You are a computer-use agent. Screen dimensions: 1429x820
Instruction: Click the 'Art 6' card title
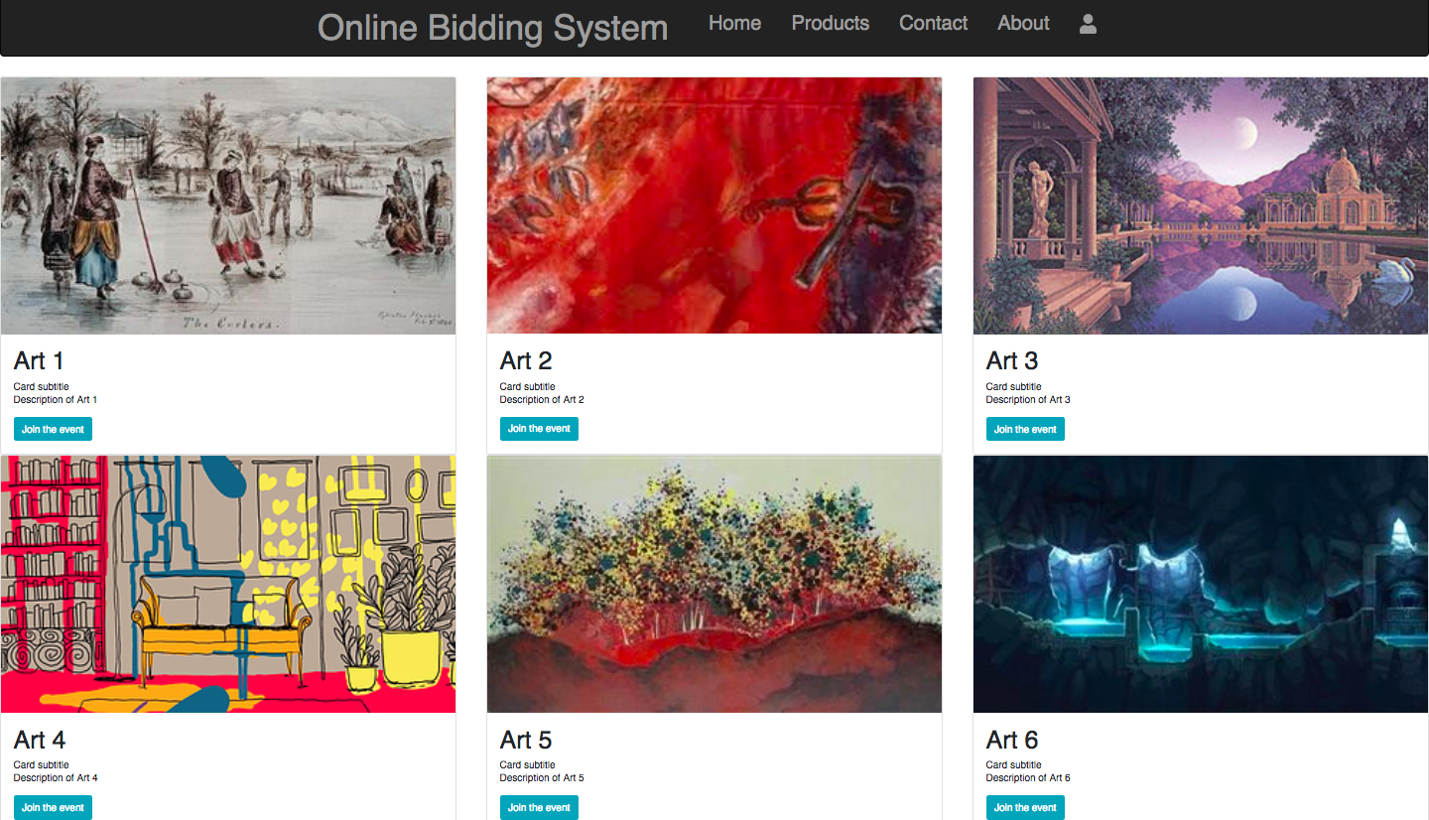pos(1012,740)
